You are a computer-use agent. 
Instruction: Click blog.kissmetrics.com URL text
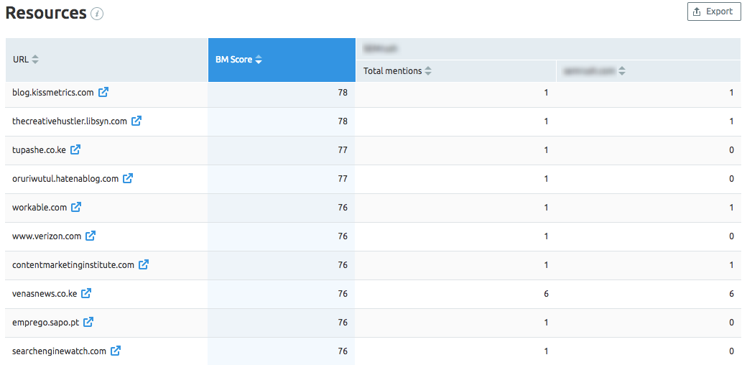(53, 93)
